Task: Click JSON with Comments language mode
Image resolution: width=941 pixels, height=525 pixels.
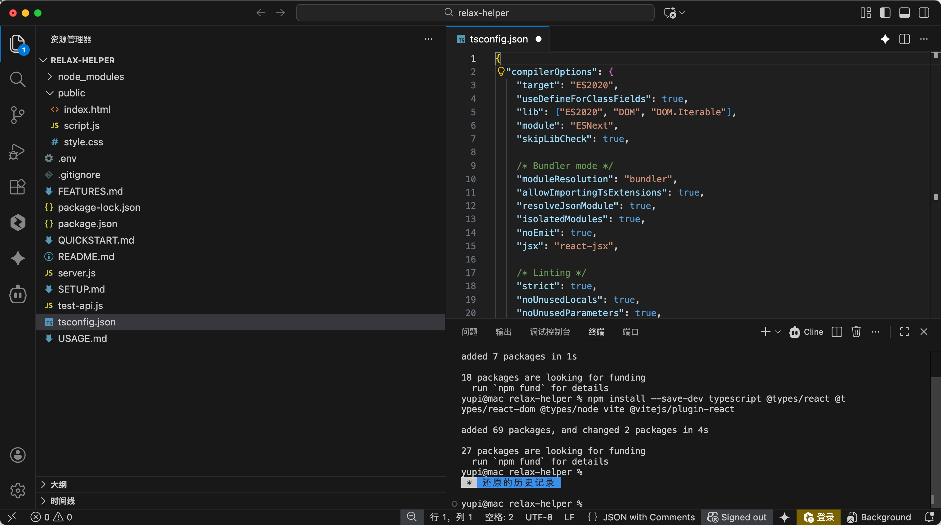Action: pos(648,517)
